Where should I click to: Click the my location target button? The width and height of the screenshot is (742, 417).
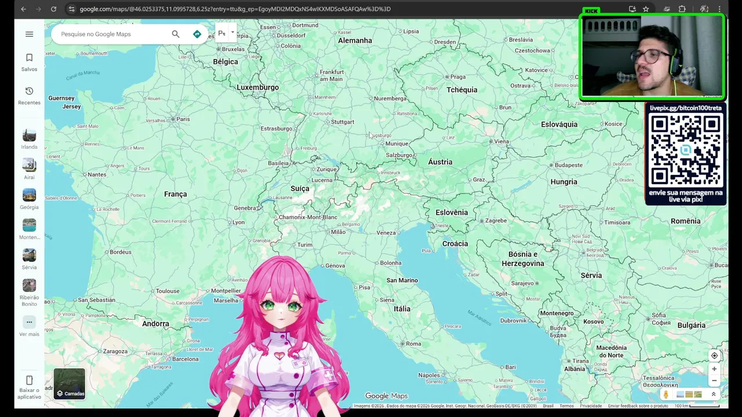[714, 356]
